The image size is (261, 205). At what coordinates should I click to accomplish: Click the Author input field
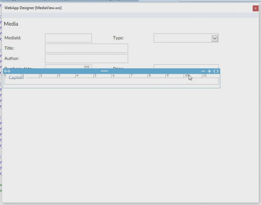click(86, 59)
